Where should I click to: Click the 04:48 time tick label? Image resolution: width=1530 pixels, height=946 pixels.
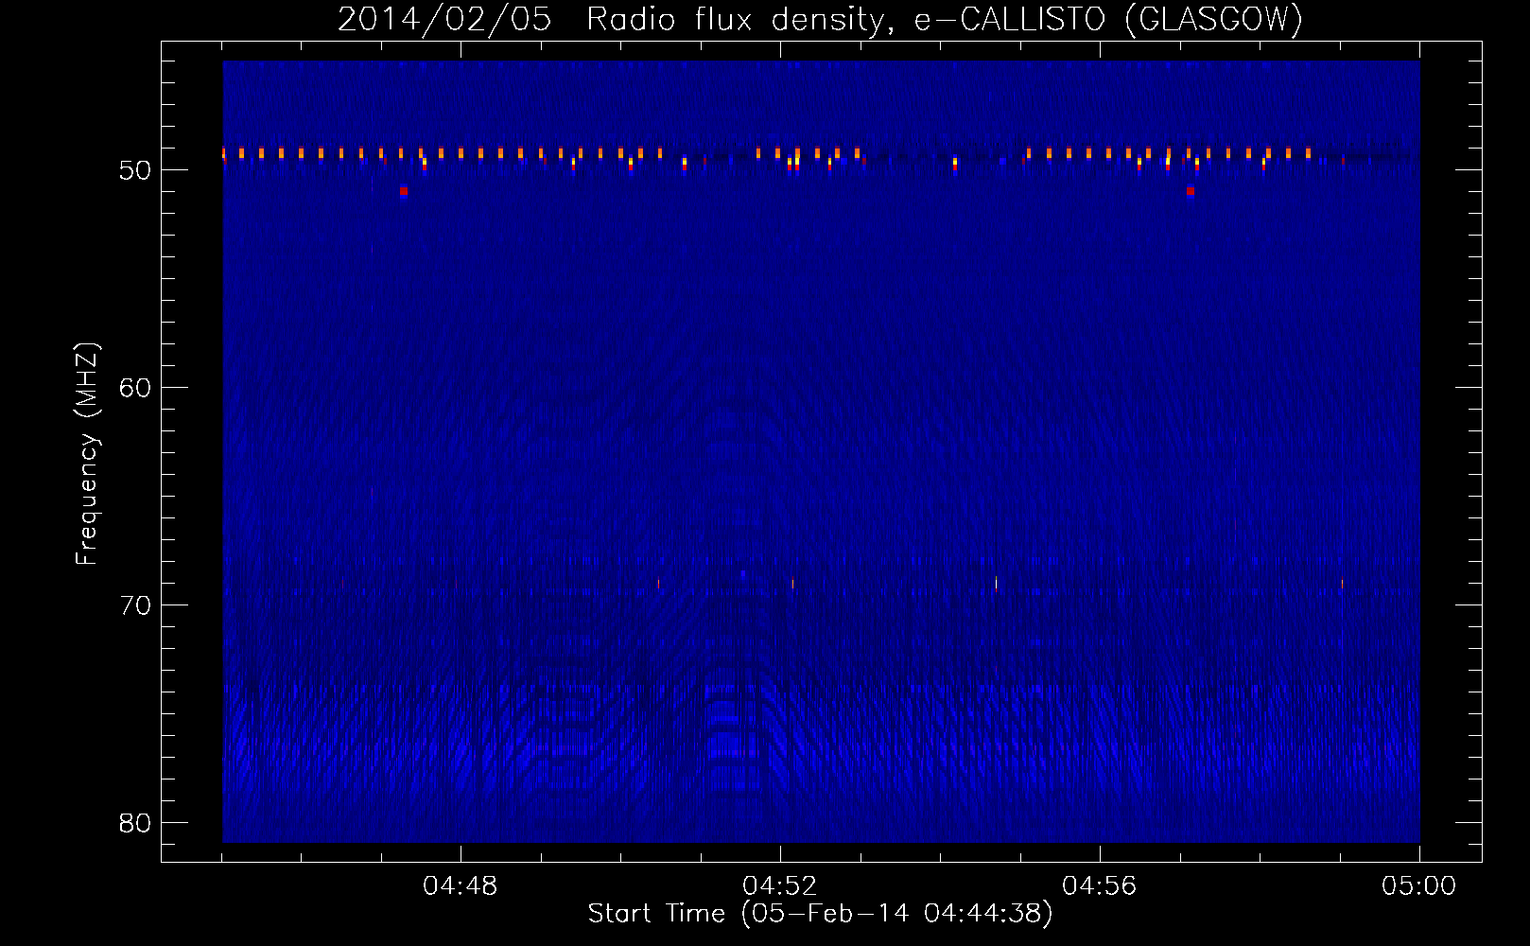460,886
